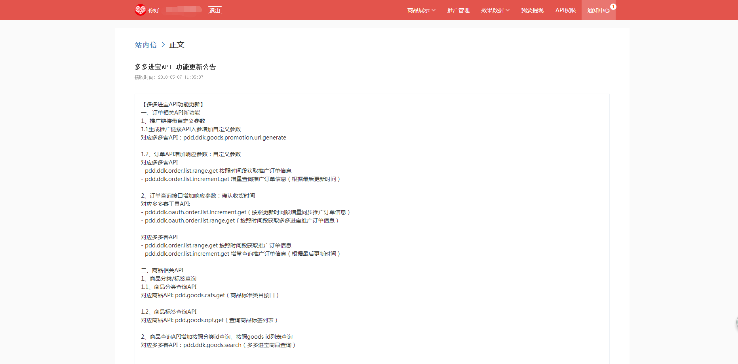Click the 接收时间 timestamp line

pyautogui.click(x=169, y=77)
